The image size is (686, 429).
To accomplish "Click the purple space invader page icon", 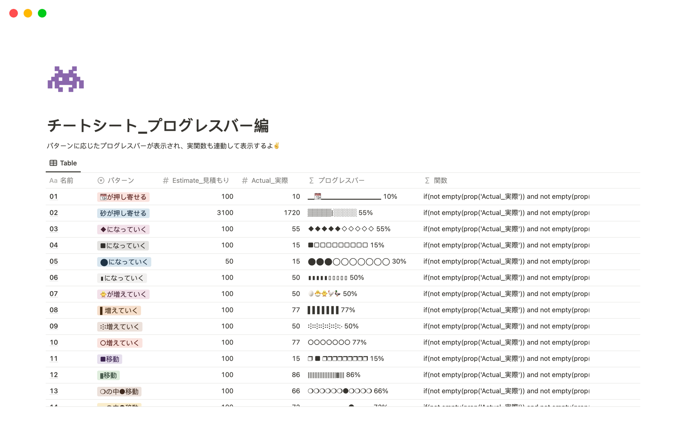I will point(66,79).
